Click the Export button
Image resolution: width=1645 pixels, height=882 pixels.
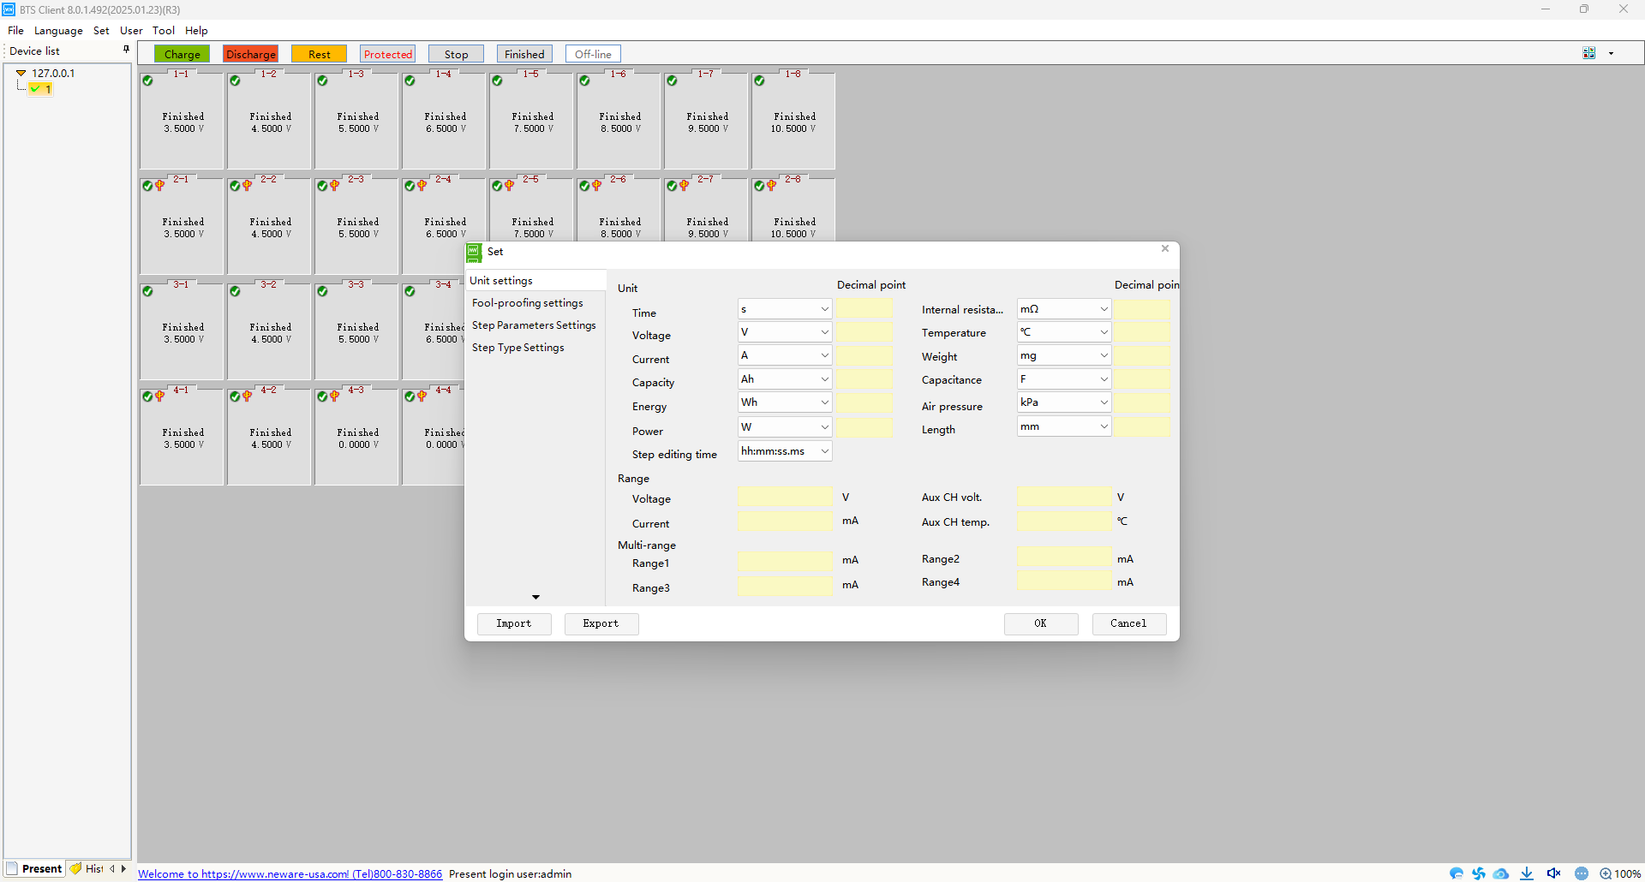601,623
